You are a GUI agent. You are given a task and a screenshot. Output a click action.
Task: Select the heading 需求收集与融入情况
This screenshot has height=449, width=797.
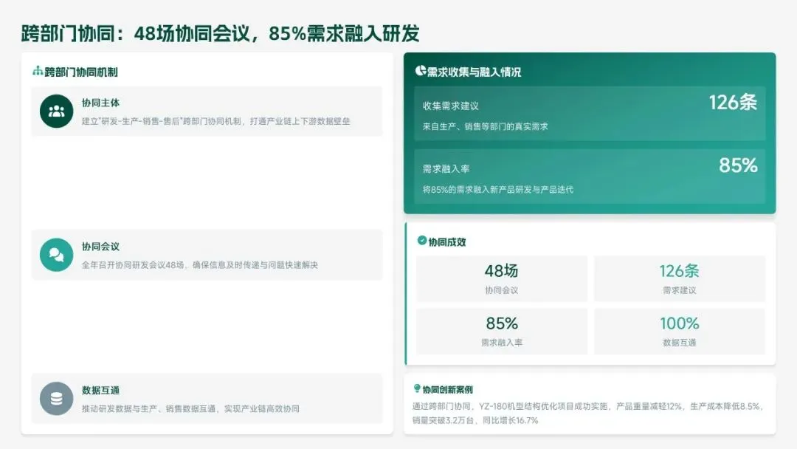475,72
